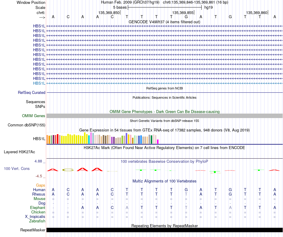Click the olive C conservation logo letter

pos(68,170)
